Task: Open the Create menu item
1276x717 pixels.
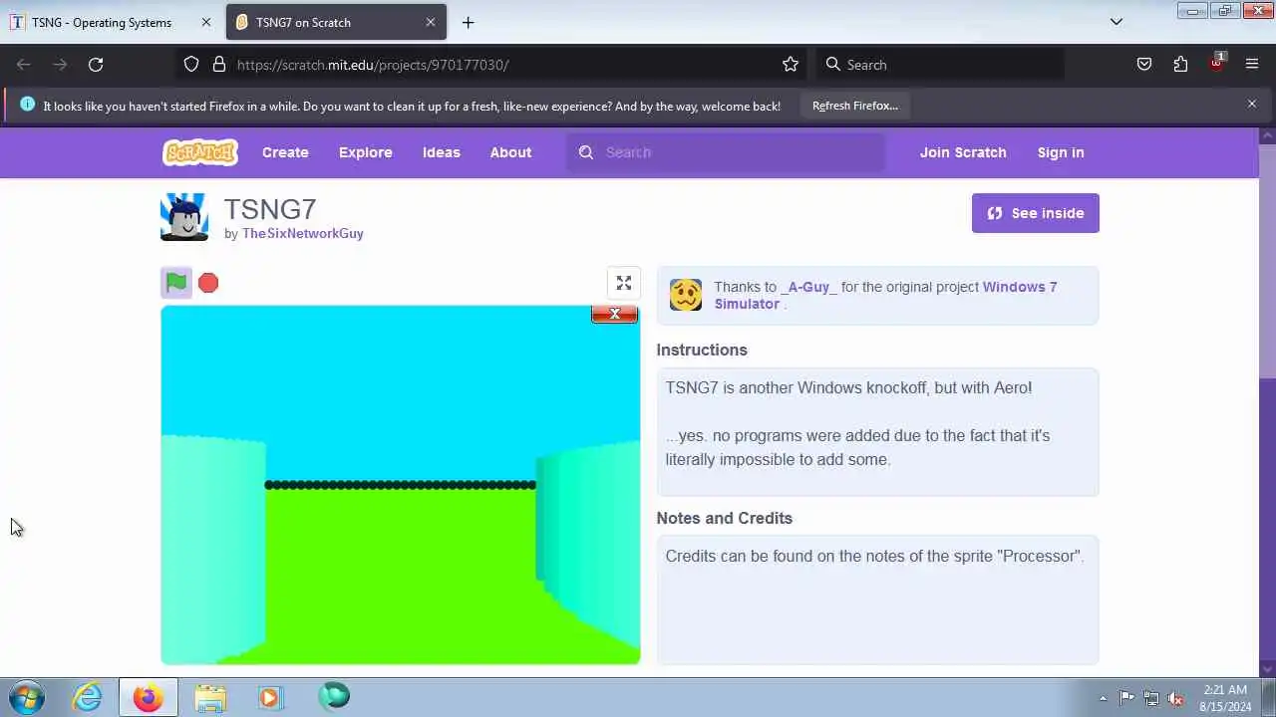Action: [x=285, y=152]
